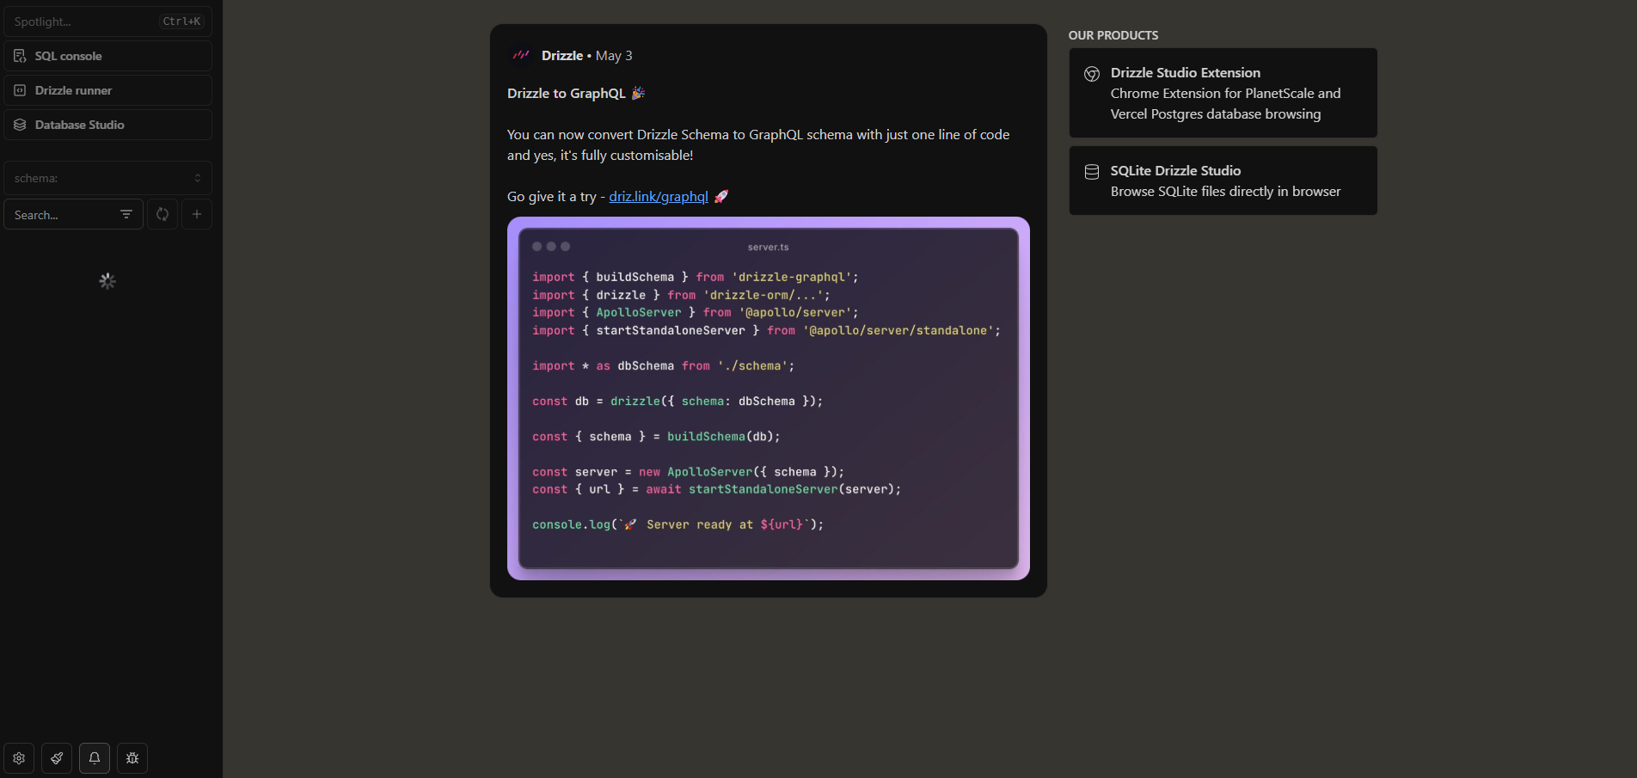
Task: Open the SQLite Drizzle Studio product card
Action: pyautogui.click(x=1223, y=181)
